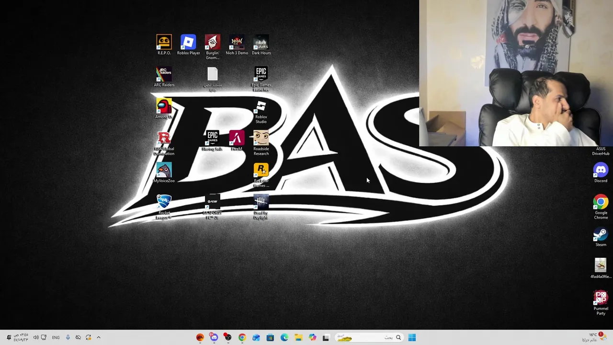613x345 pixels.
Task: Click the Rocket League desktop shortcut
Action: point(164,207)
